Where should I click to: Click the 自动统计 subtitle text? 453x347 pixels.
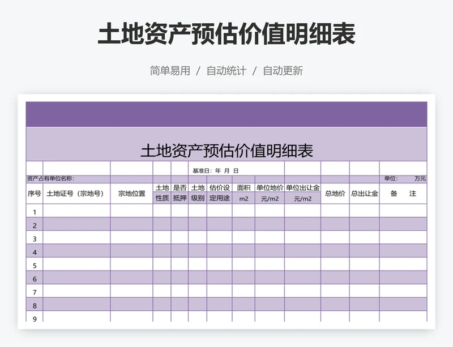tap(226, 71)
